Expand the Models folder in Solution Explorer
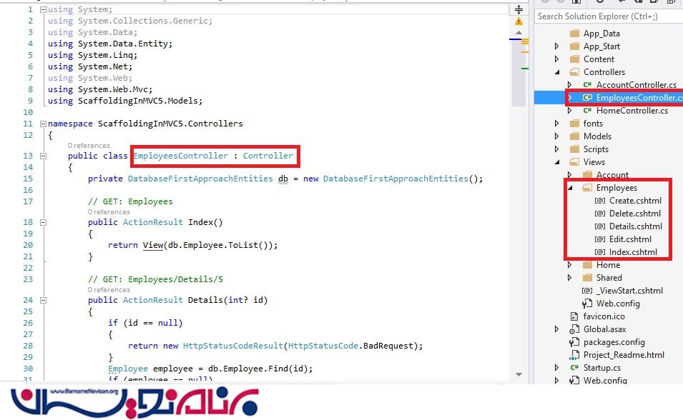This screenshot has width=683, height=420. [557, 136]
